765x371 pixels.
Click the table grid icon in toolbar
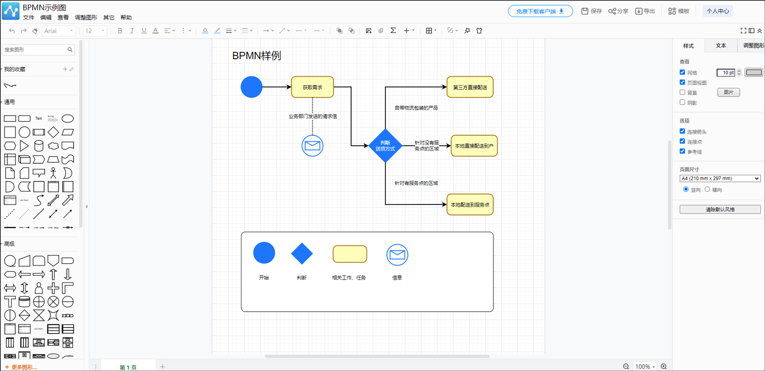pos(429,31)
